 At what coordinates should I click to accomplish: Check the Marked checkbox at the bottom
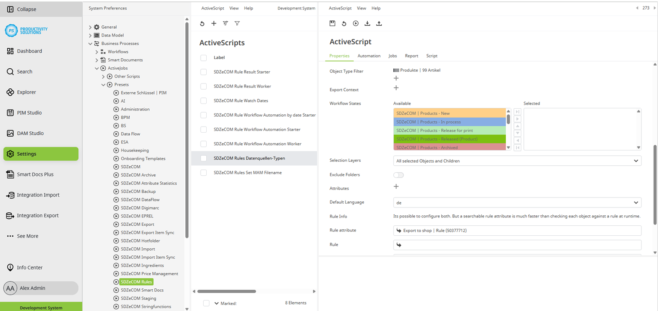[206, 303]
